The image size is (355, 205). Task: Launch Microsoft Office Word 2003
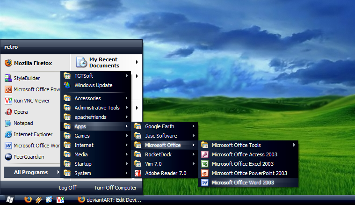[248, 183]
